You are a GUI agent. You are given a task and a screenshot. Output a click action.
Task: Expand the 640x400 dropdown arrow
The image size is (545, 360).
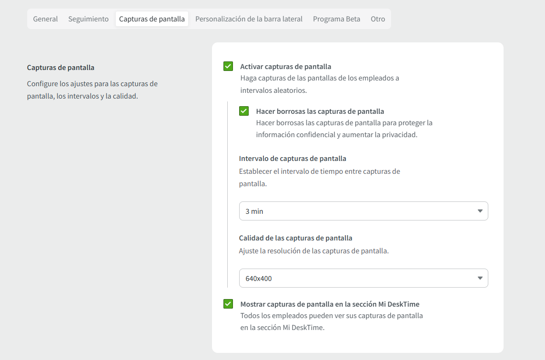click(480, 278)
